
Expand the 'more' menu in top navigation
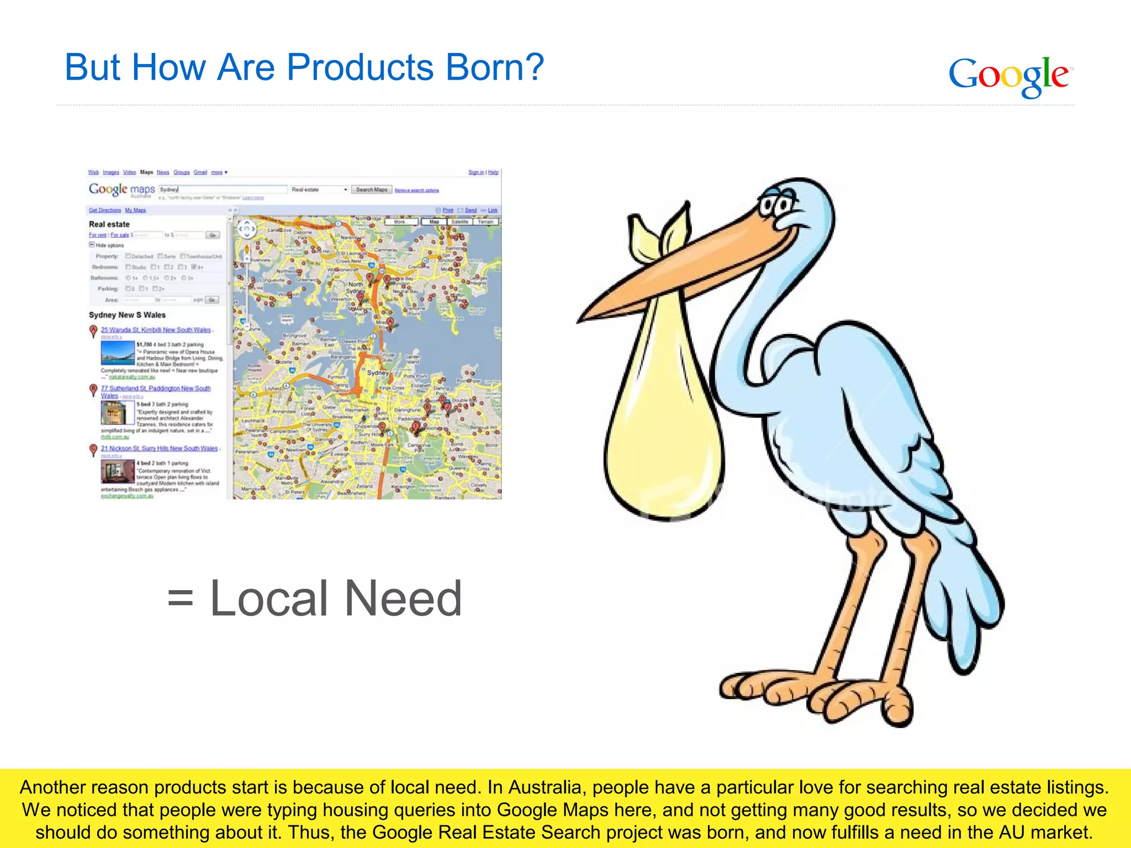coord(219,172)
